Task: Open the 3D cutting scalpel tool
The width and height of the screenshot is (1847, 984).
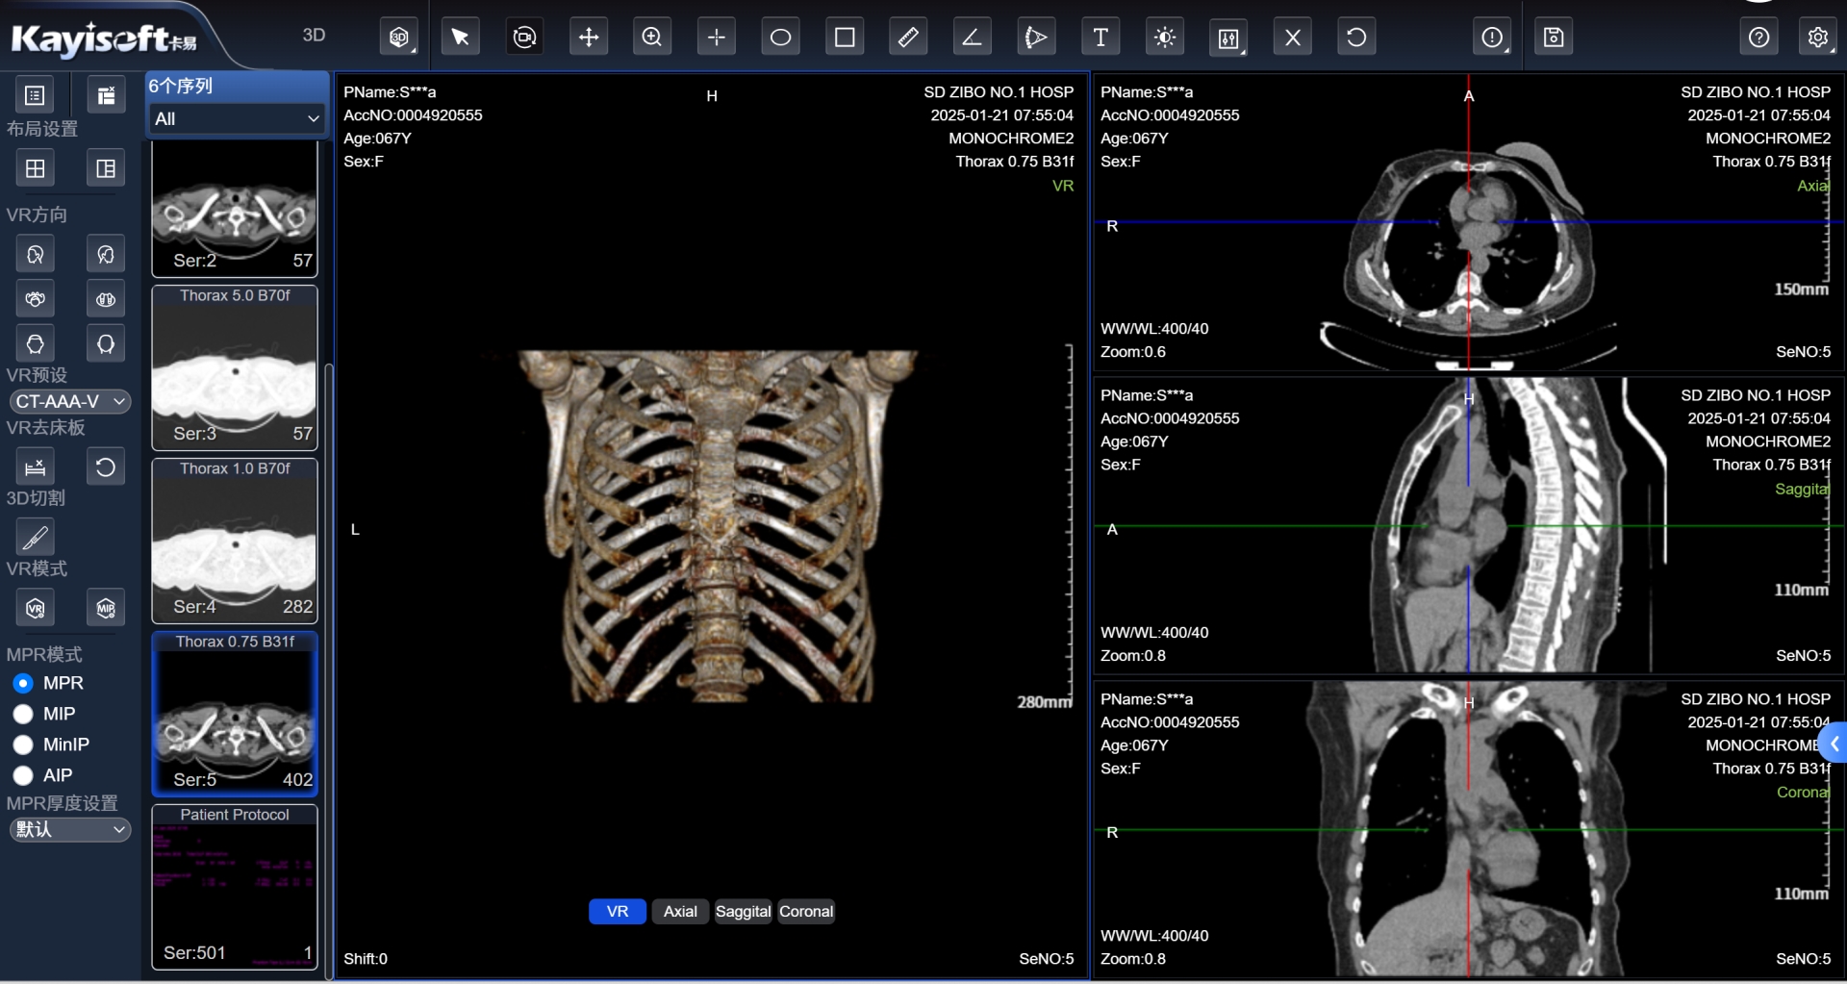Action: (36, 537)
